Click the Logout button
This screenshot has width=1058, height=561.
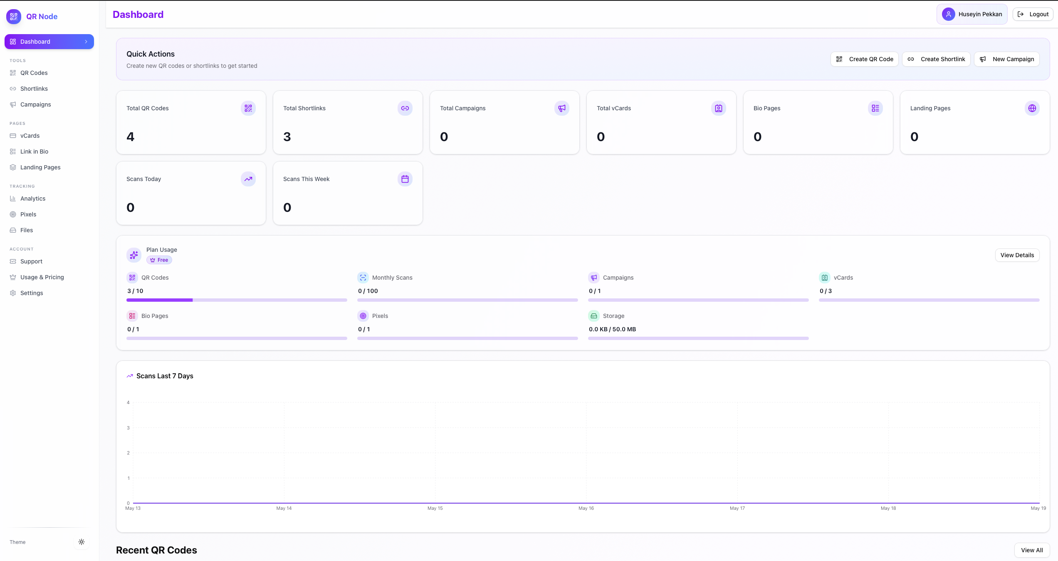click(x=1033, y=14)
